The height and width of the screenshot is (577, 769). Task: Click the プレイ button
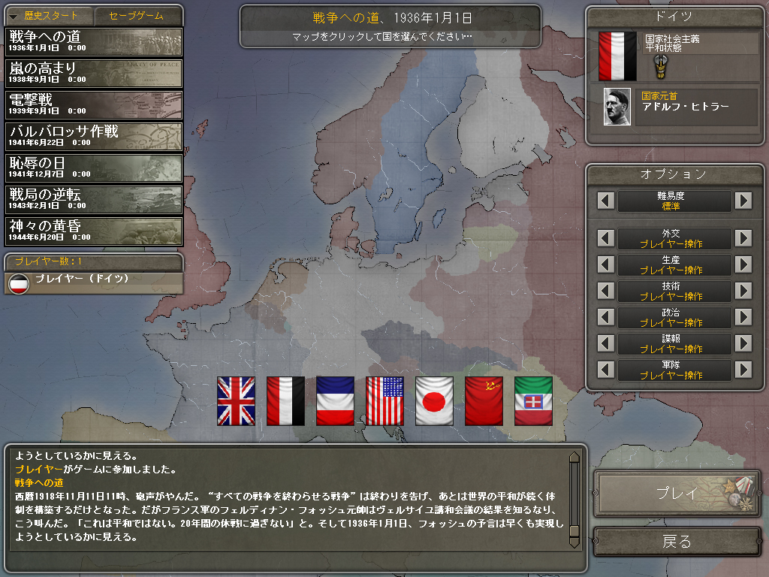pos(677,493)
